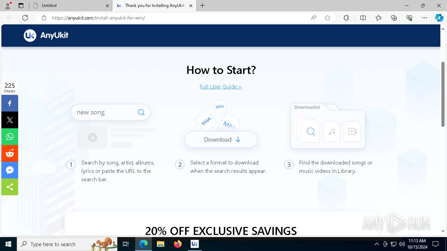Open the taskbar clock and date
447x251 pixels.
pyautogui.click(x=417, y=244)
